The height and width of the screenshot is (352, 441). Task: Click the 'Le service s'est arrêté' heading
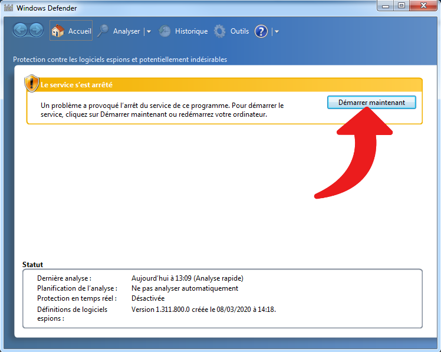[x=77, y=85]
